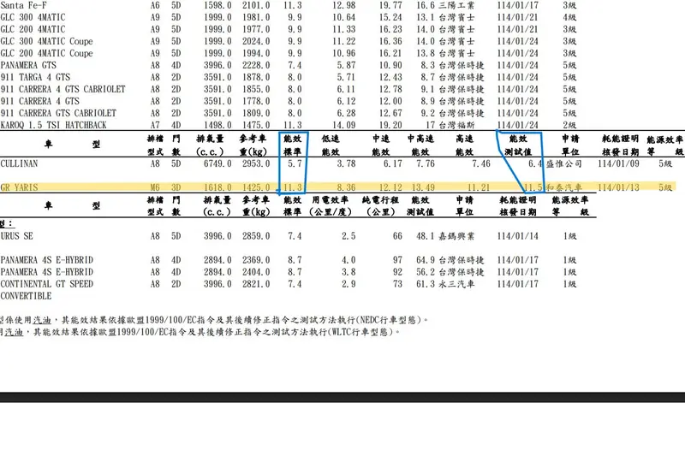The height and width of the screenshot is (456, 685).
Task: Select low-speed value '3.78' for CULLINAN
Action: [346, 163]
